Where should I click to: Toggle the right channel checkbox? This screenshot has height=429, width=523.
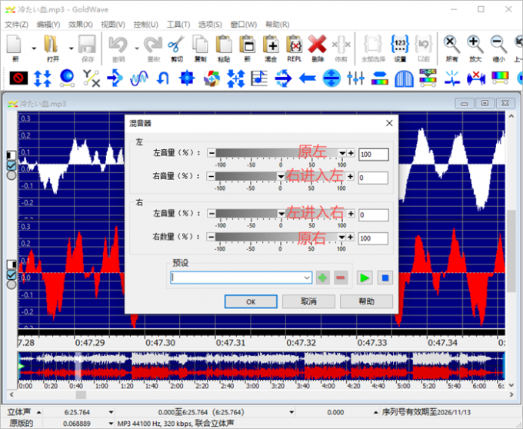pos(12,274)
